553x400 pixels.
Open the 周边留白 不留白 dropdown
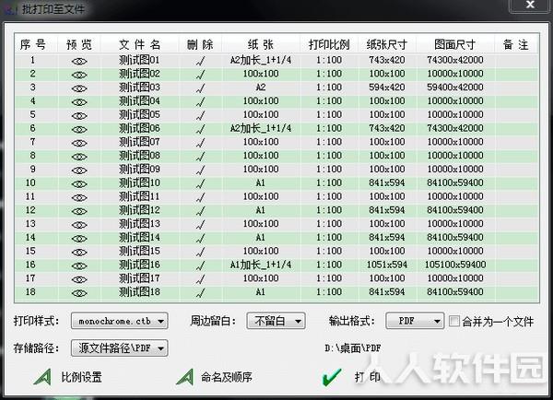tap(276, 321)
